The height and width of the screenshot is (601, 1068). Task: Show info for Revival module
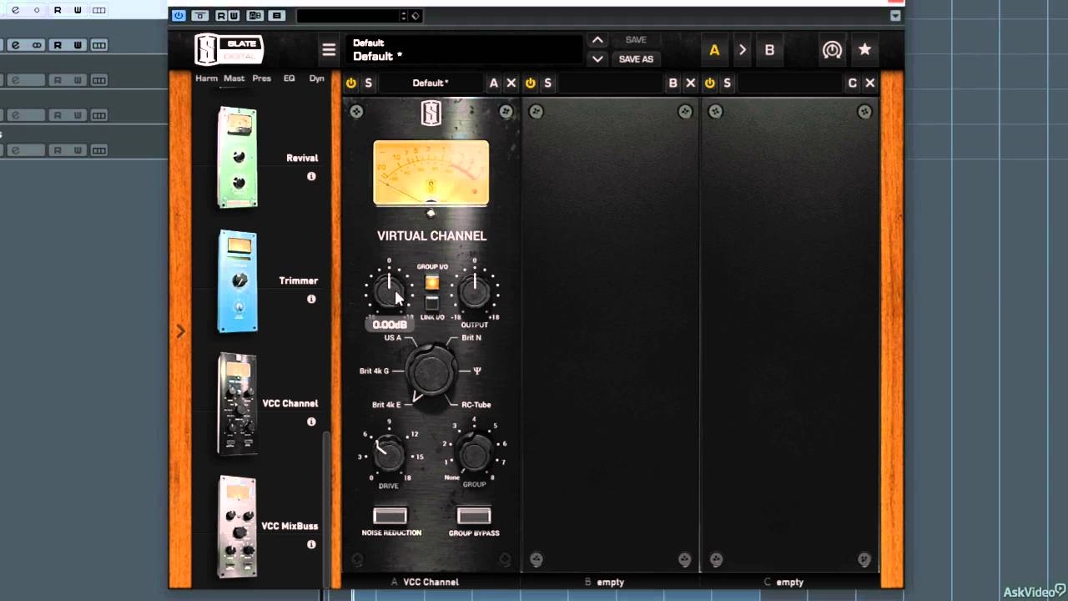(x=311, y=176)
